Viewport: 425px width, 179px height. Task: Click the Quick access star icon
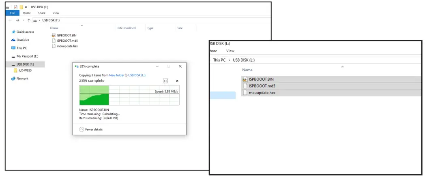pos(13,32)
